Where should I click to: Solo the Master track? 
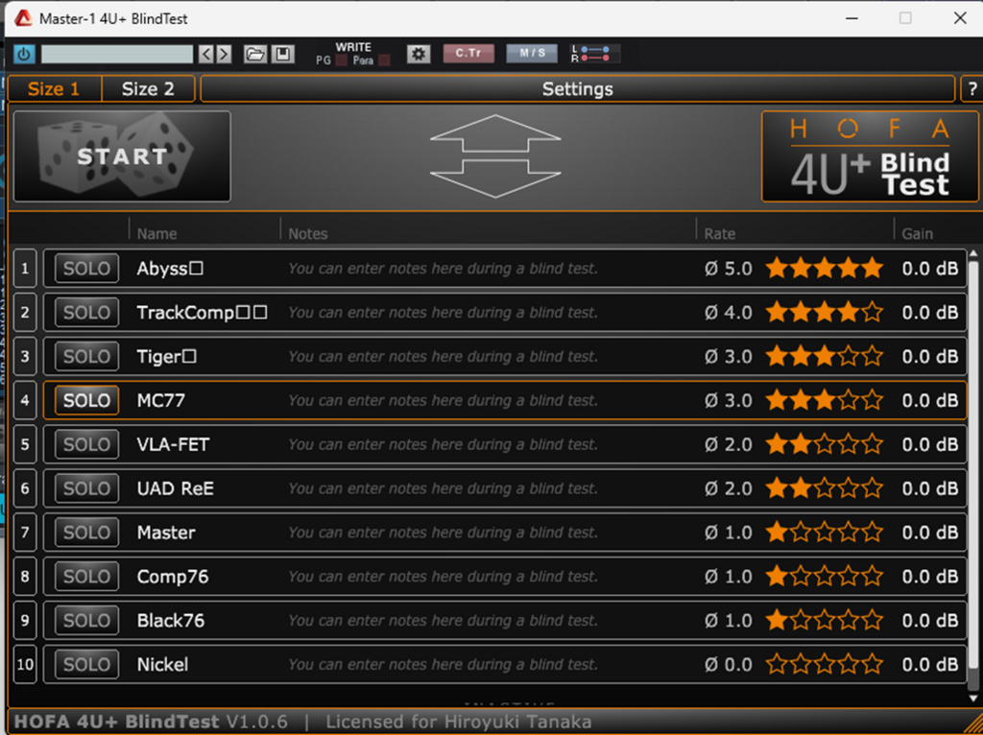pyautogui.click(x=86, y=533)
